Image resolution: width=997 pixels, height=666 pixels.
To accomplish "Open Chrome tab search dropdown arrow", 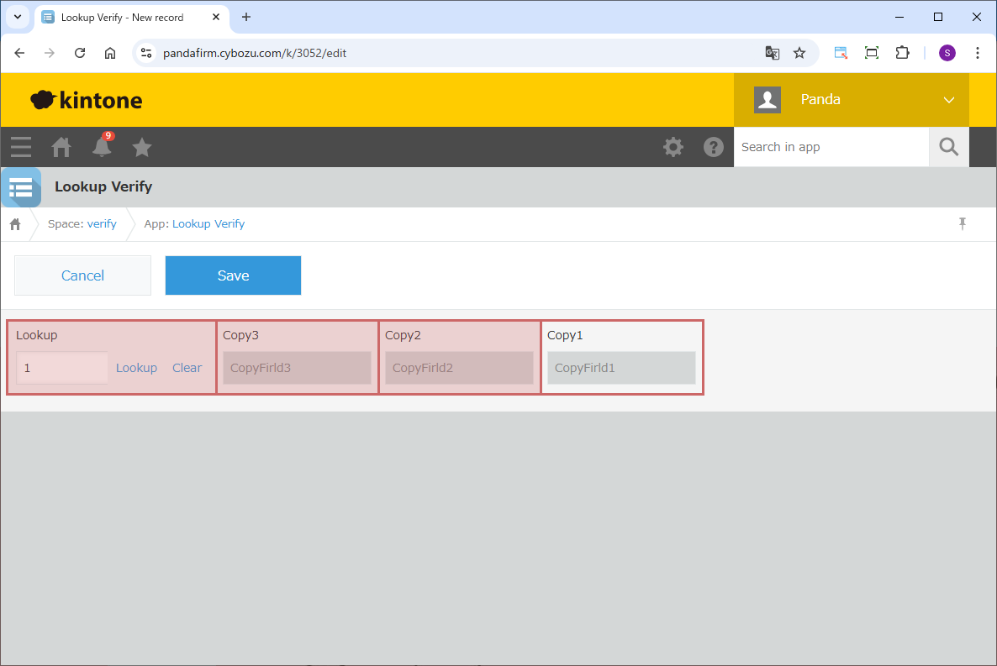I will click(x=17, y=17).
